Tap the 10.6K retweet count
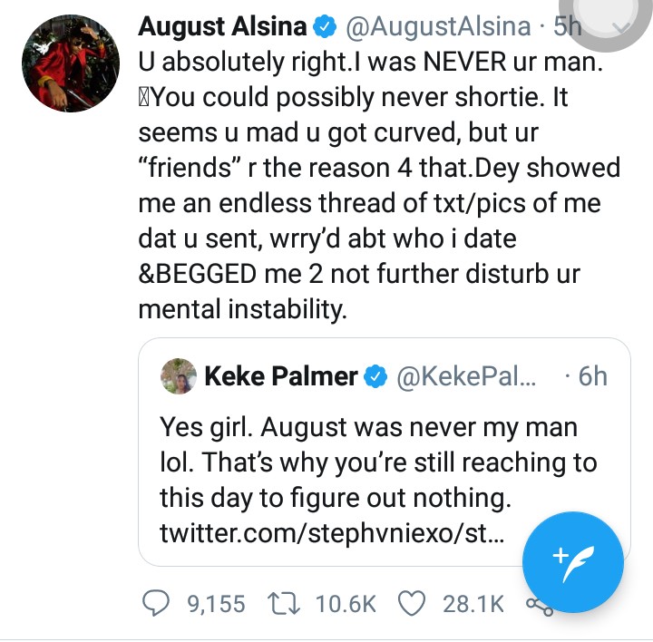This screenshot has height=642, width=653. click(x=345, y=604)
